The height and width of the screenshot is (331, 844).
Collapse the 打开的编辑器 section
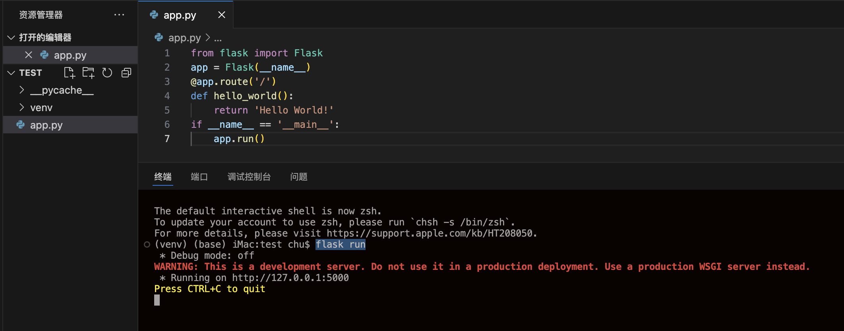[x=12, y=38]
